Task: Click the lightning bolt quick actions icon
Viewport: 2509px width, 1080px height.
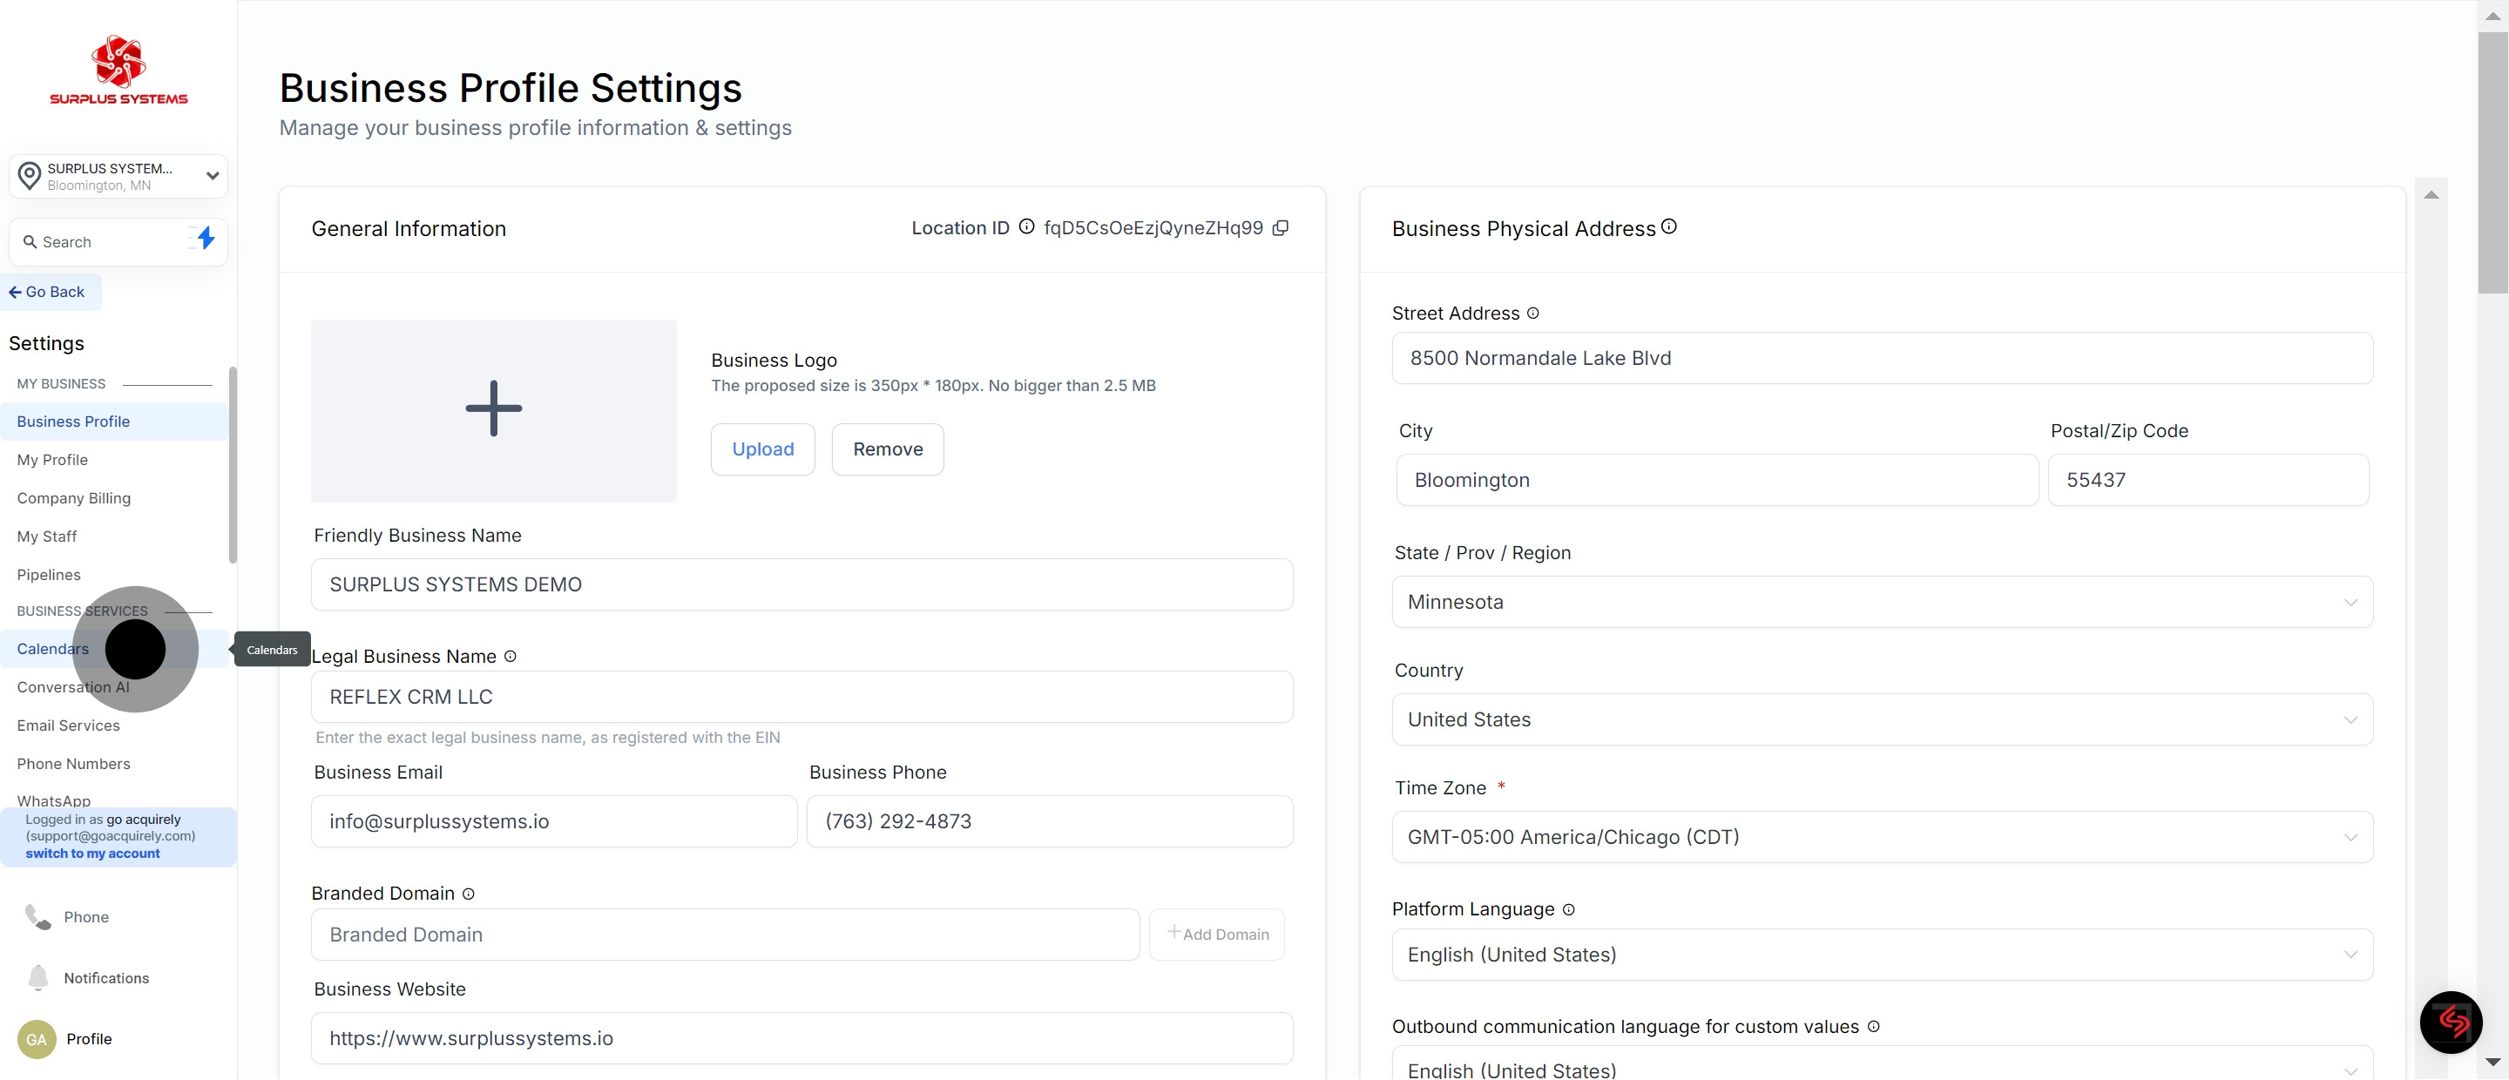Action: (205, 239)
